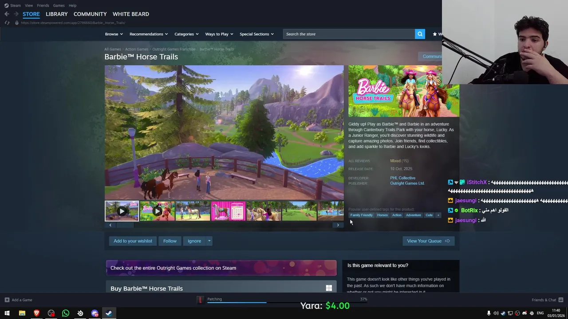
Task: Open the Outright Games Ltd. publisher link
Action: [407, 183]
